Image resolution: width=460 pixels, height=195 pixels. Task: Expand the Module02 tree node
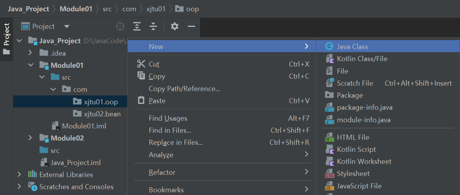30,138
